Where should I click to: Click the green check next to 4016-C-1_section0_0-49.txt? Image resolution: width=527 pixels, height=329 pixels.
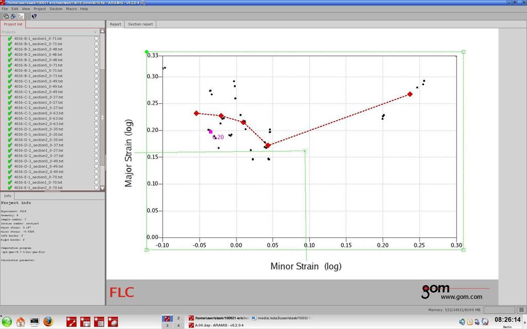tap(10, 81)
